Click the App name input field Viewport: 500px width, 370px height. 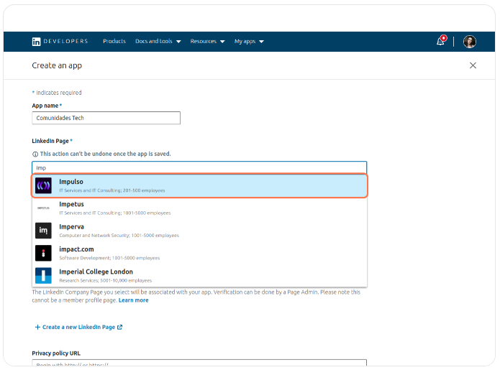[106, 118]
